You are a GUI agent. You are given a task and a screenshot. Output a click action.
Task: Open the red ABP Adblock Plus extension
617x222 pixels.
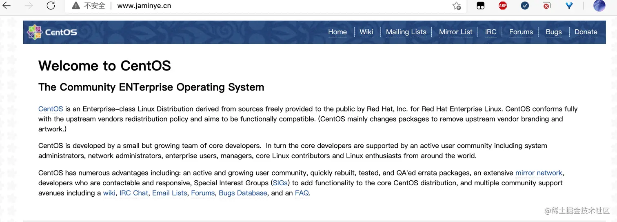point(503,6)
